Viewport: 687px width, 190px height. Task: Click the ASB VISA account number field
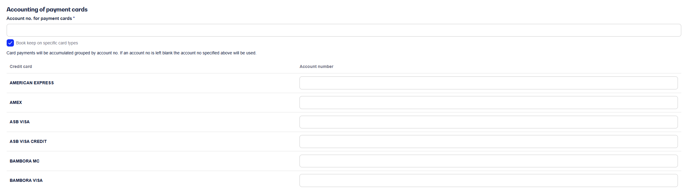pos(488,122)
